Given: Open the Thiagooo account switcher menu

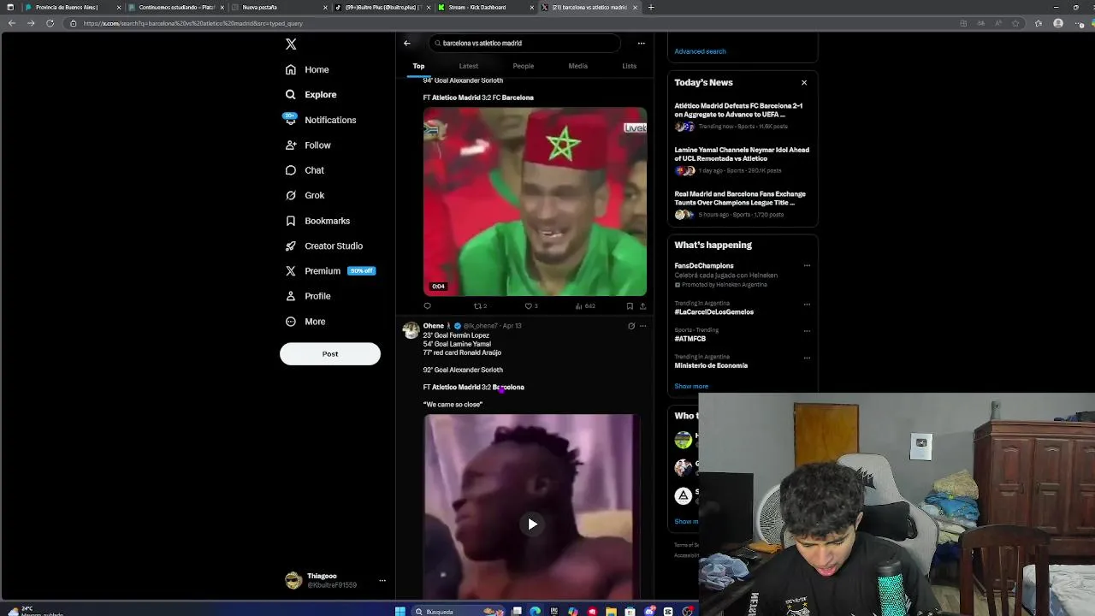Looking at the screenshot, I should point(335,580).
